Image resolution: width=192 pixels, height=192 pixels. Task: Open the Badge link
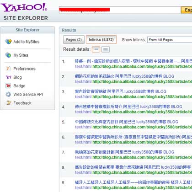(19, 86)
